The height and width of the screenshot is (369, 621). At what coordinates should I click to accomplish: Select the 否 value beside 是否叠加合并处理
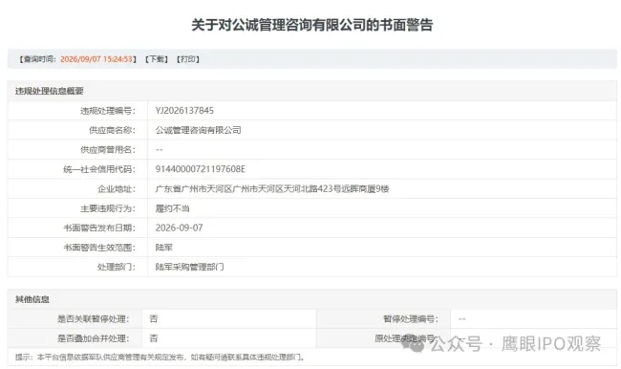pyautogui.click(x=154, y=338)
